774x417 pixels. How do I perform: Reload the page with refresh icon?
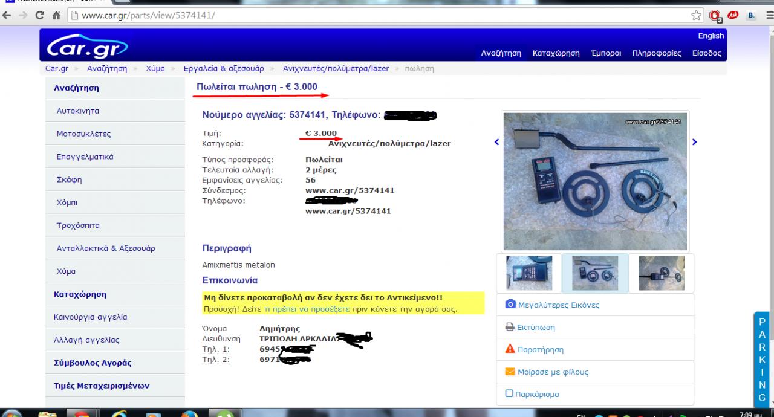tap(39, 15)
